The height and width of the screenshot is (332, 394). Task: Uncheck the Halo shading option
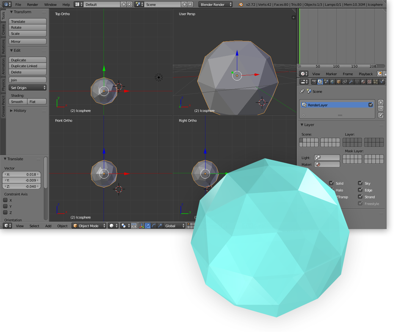coord(332,190)
